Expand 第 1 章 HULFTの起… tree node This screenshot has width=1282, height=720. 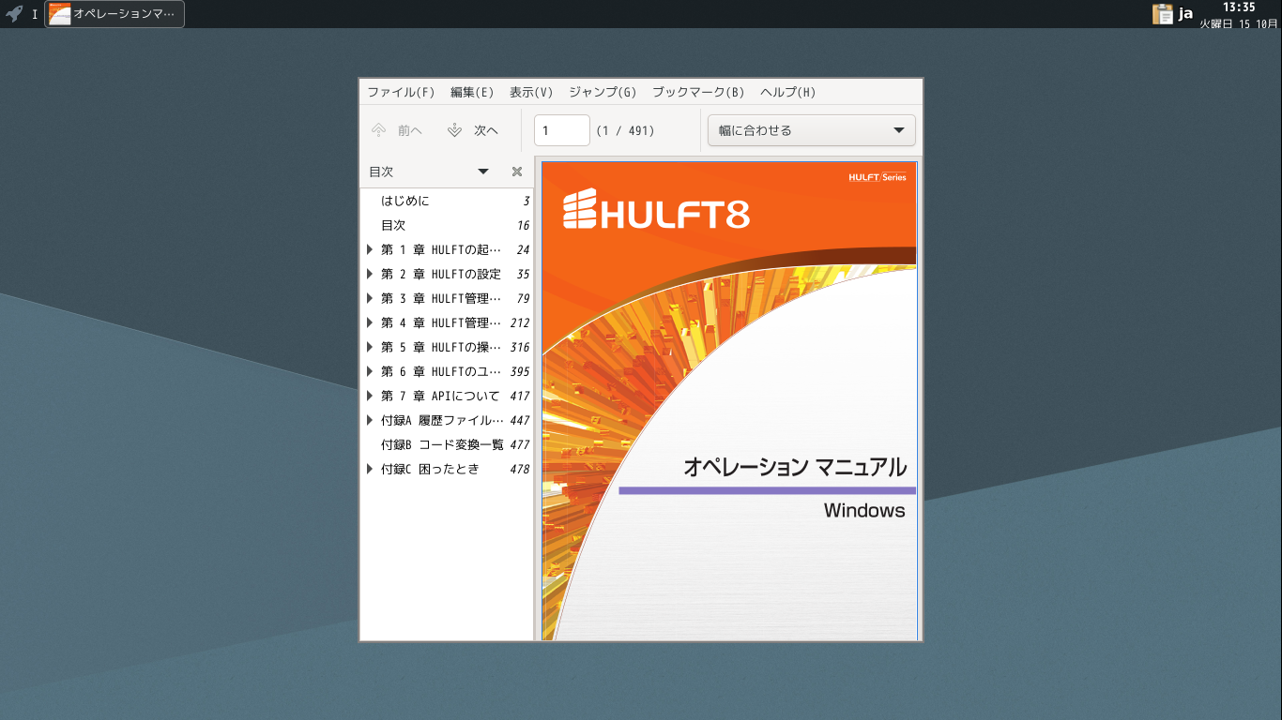click(x=370, y=249)
